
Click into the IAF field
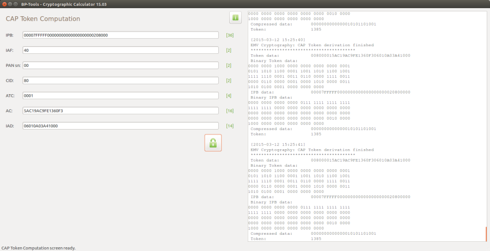[x=121, y=51]
